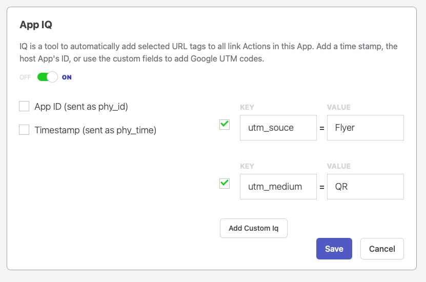Click the "App ID (sent as phy_id)" label
Viewport: 426px width, 282px height.
pyautogui.click(x=81, y=107)
